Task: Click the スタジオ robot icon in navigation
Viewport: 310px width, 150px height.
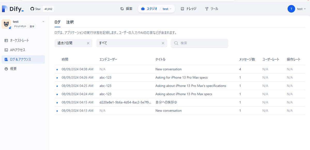Action: [x=143, y=9]
